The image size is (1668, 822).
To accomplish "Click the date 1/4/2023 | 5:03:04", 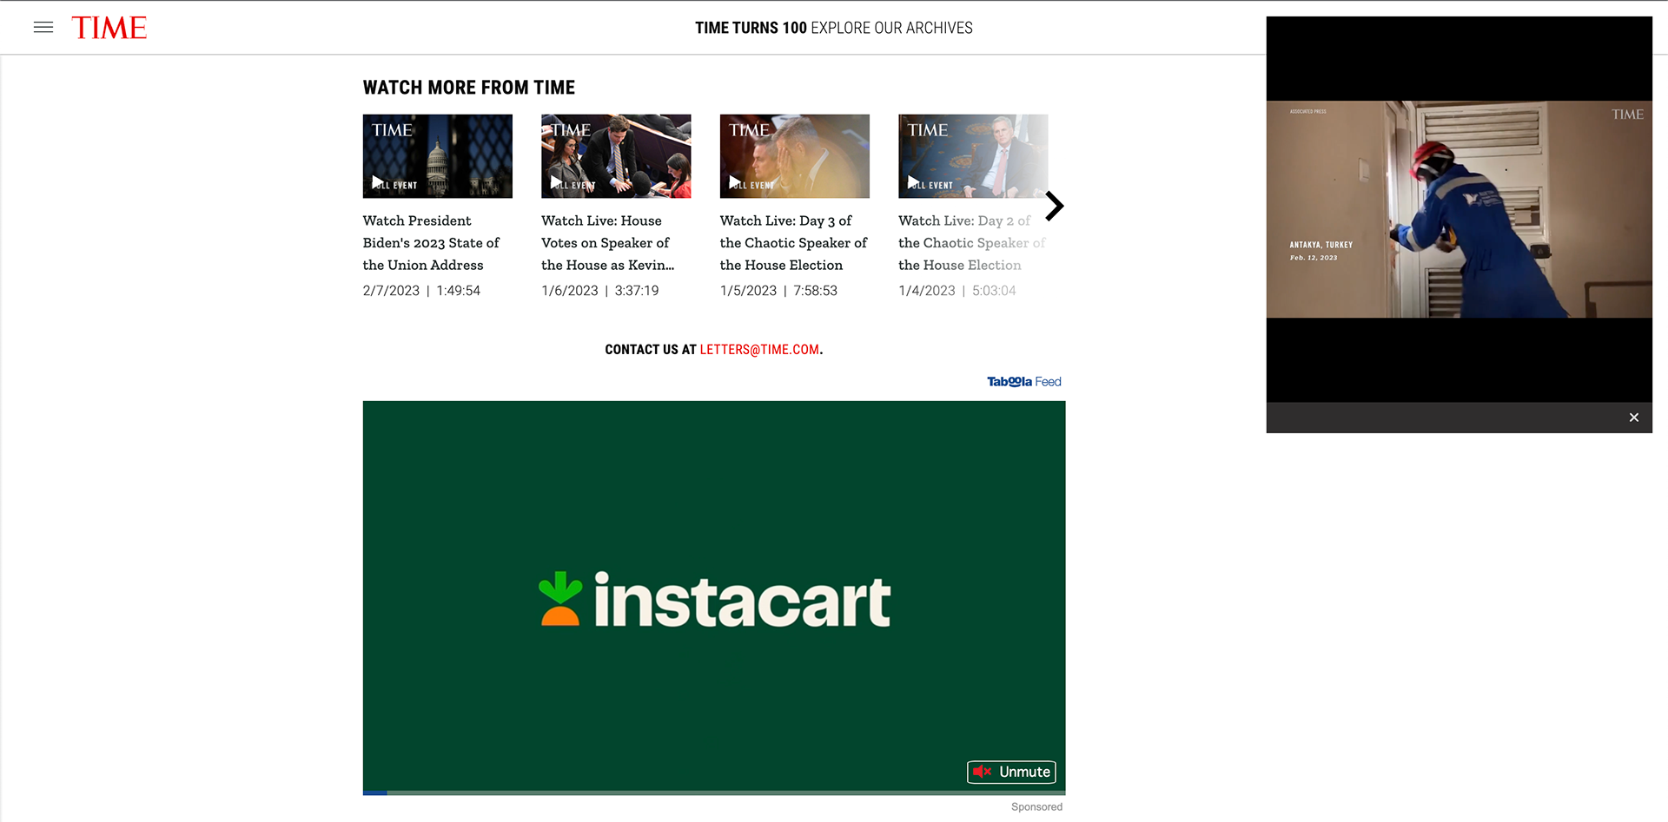I will click(957, 291).
